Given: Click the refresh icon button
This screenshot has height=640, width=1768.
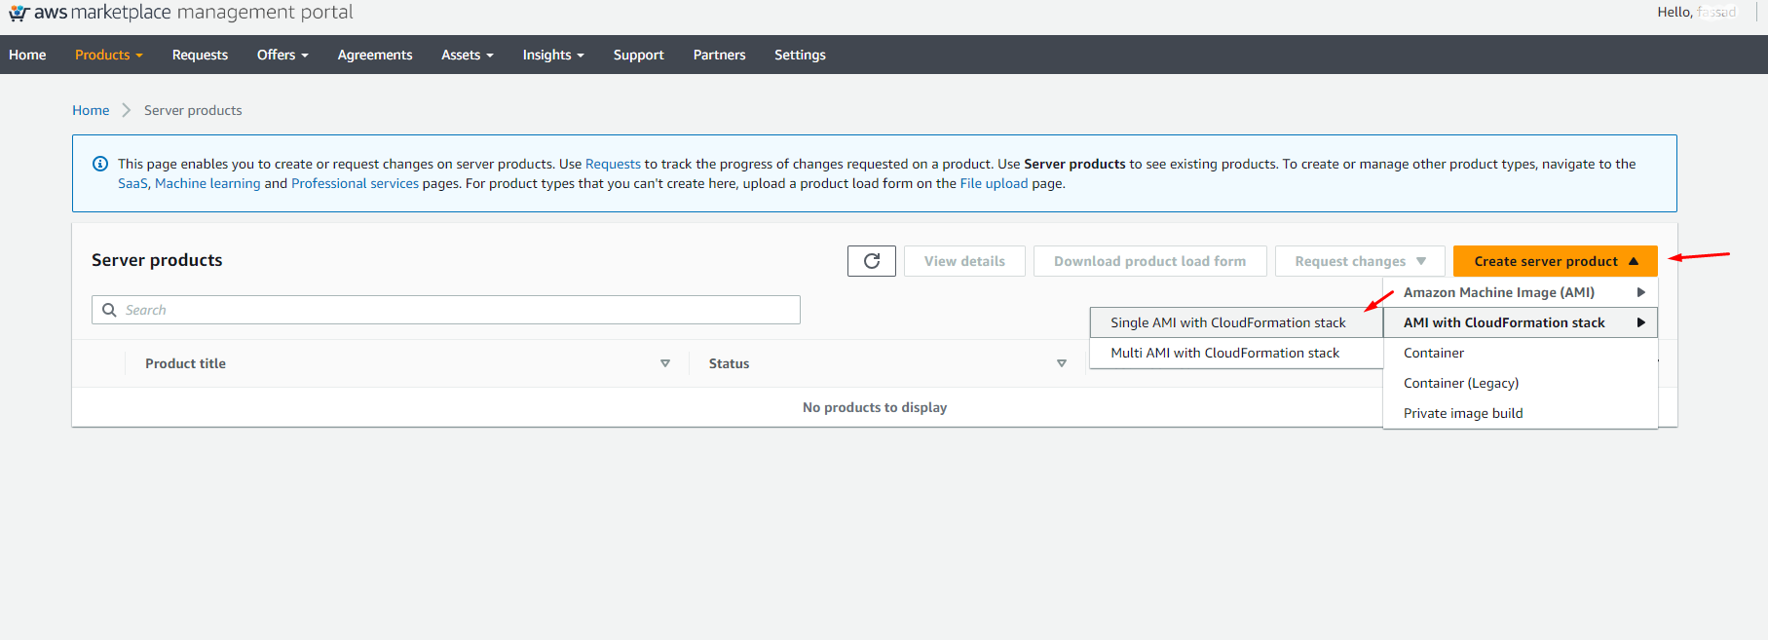Looking at the screenshot, I should coord(872,261).
